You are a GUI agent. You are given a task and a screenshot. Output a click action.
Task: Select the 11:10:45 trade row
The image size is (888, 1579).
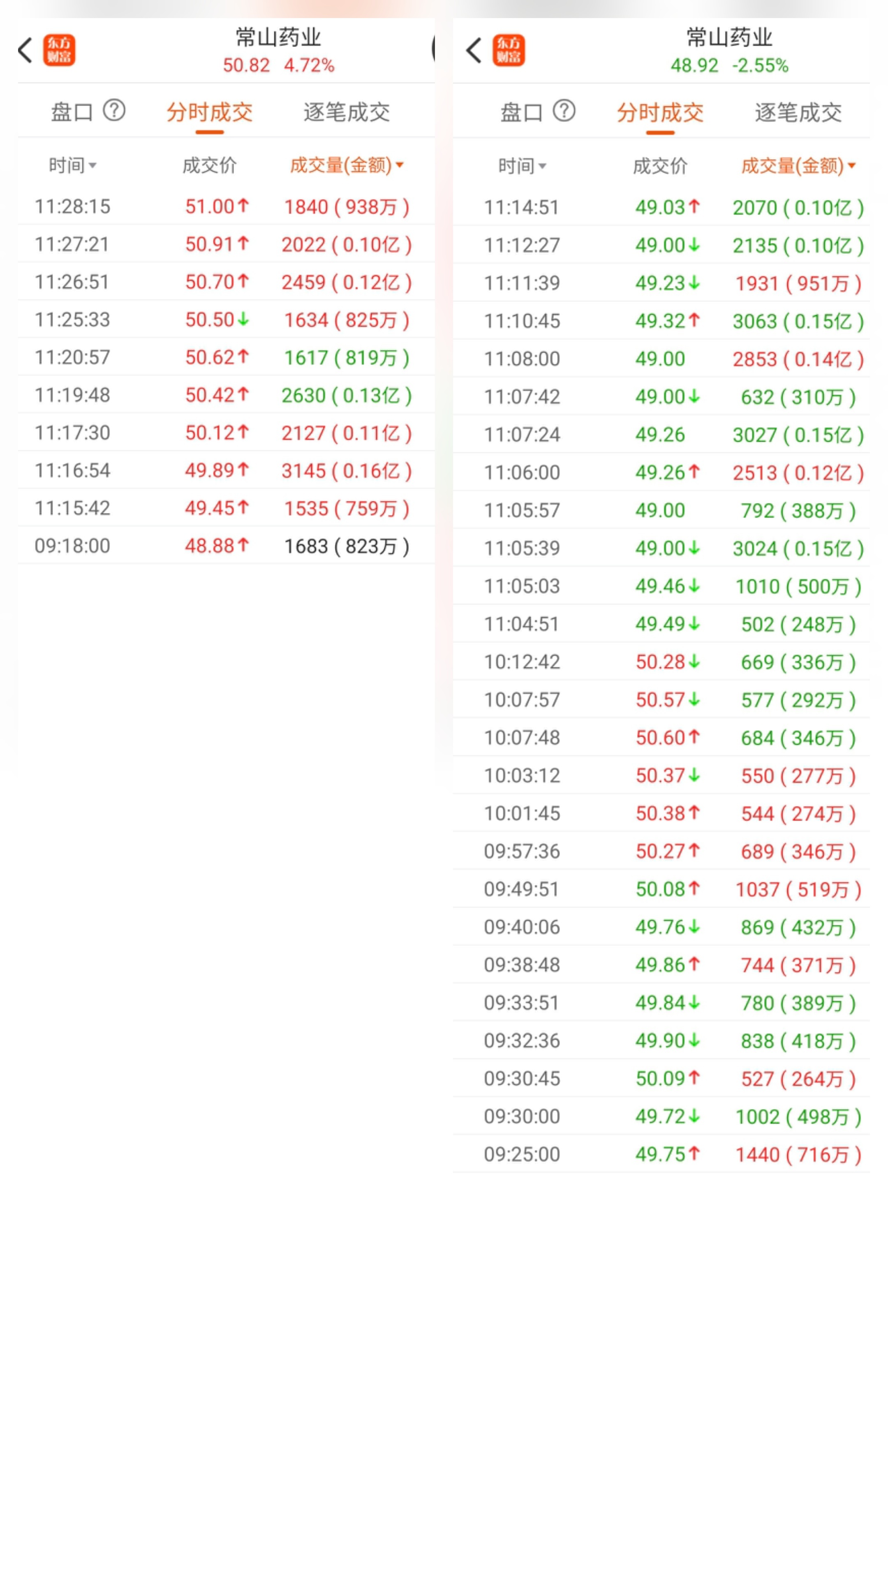(x=661, y=321)
